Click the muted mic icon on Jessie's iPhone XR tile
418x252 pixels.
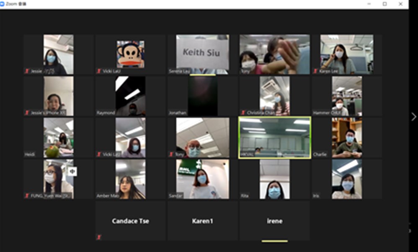27,112
